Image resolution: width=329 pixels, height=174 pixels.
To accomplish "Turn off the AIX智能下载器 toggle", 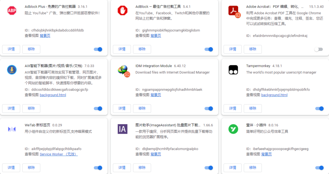I will (x=98, y=109).
